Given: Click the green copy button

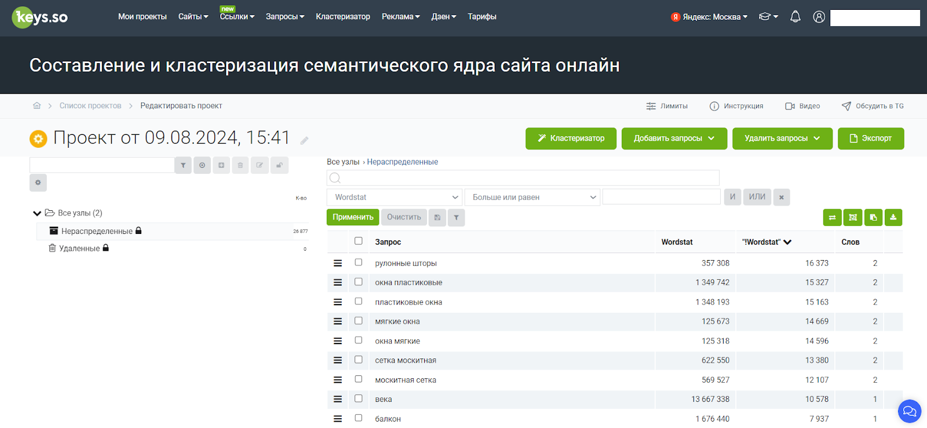Looking at the screenshot, I should click(x=873, y=217).
